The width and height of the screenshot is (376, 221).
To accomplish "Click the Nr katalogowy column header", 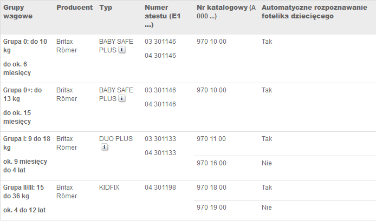I will click(x=226, y=12).
